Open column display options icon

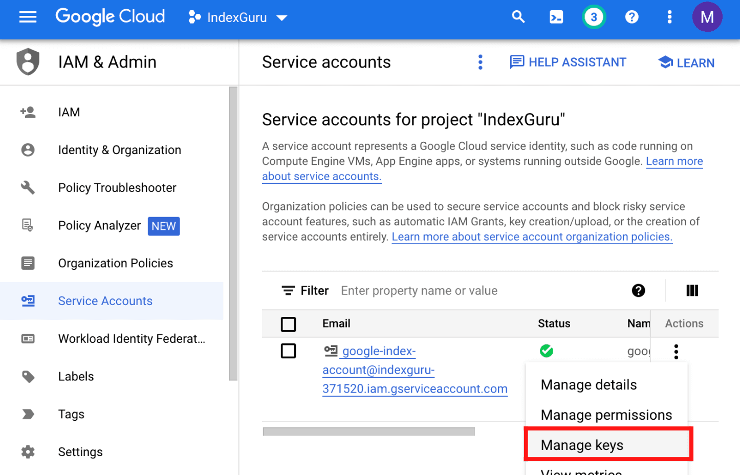[692, 291]
